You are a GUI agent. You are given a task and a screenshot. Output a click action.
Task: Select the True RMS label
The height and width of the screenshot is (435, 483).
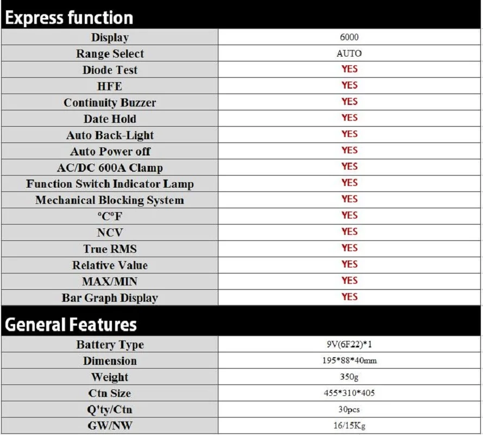[110, 249]
